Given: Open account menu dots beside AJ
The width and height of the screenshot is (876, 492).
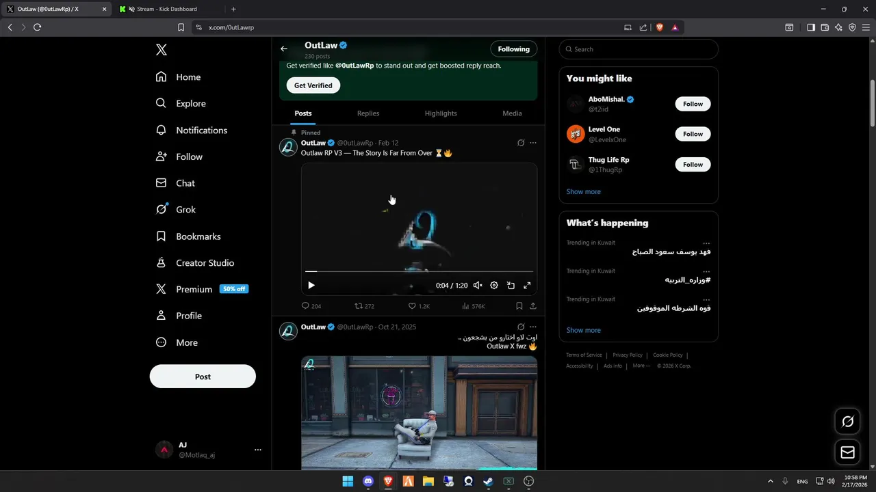Looking at the screenshot, I should click(258, 450).
